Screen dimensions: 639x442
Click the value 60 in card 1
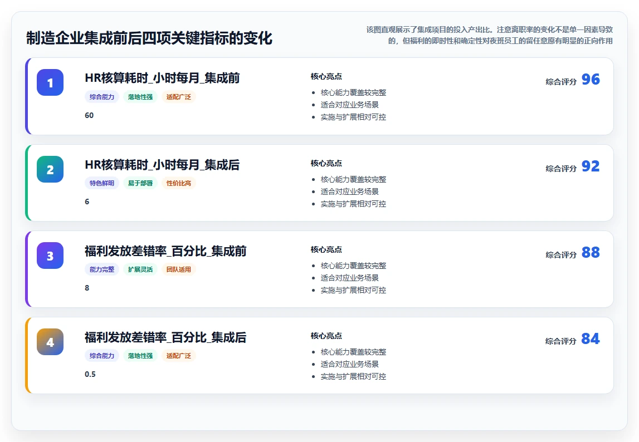click(x=89, y=115)
